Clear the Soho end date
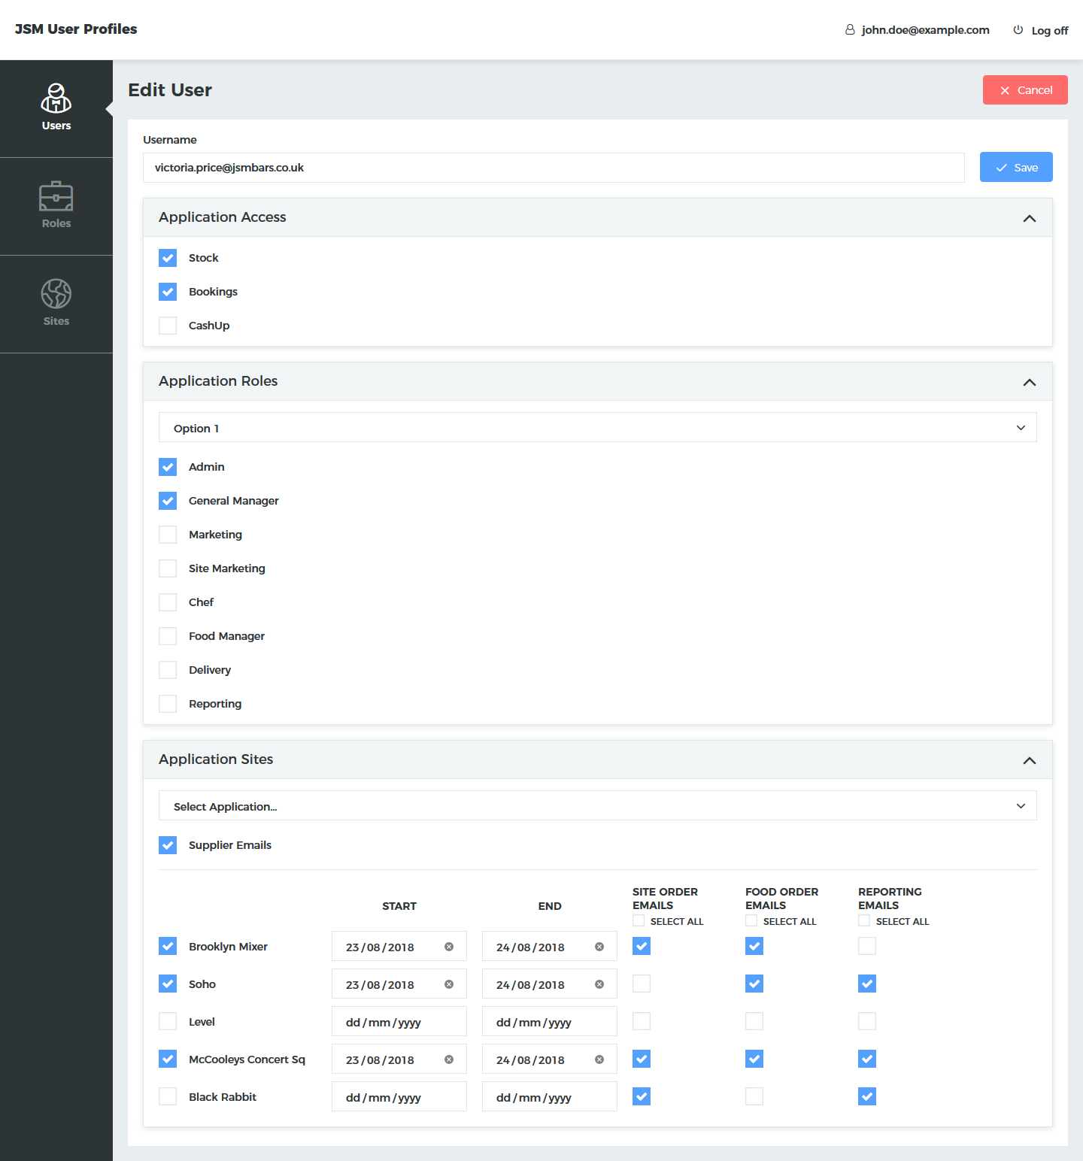This screenshot has width=1083, height=1161. click(x=599, y=984)
